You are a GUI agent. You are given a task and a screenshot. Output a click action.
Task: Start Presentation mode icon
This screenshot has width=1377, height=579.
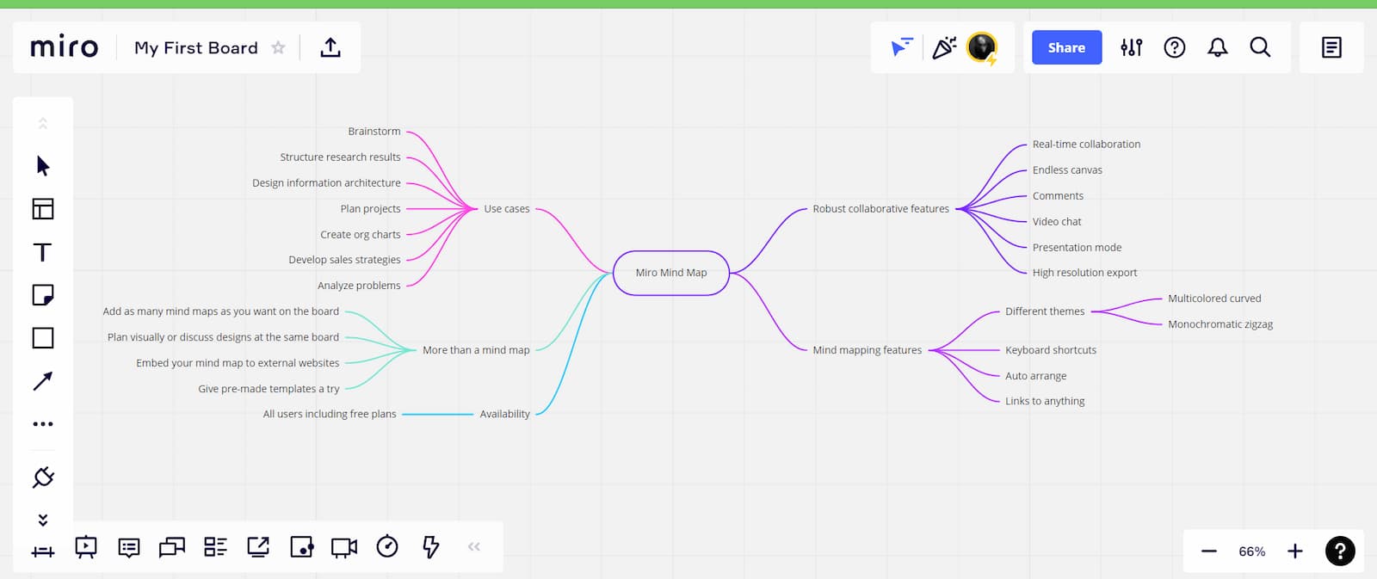click(x=86, y=547)
